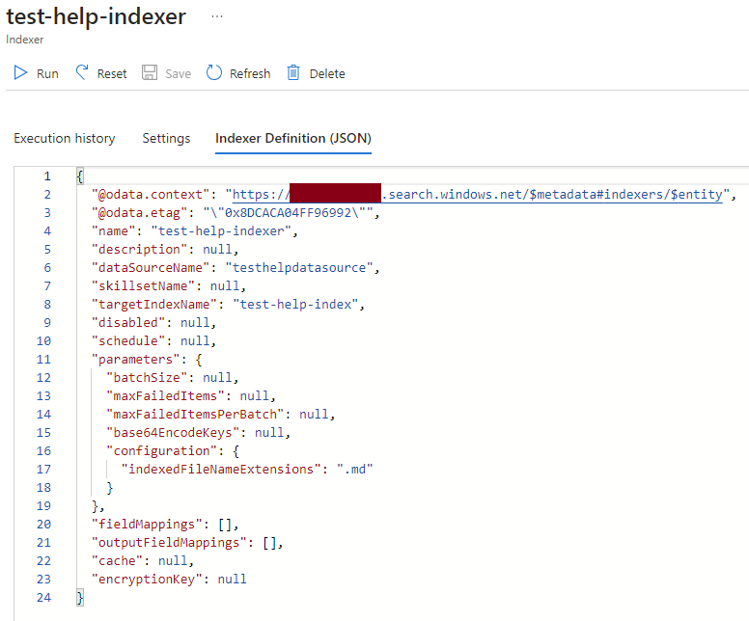Click the Run play icon
749x621 pixels.
(x=20, y=72)
